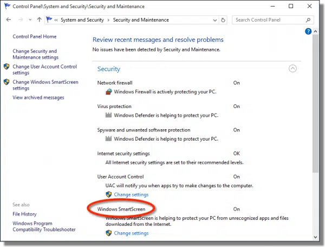Close the Security and Maintenance window
Image resolution: width=325 pixels, height=247 pixels.
click(x=309, y=6)
